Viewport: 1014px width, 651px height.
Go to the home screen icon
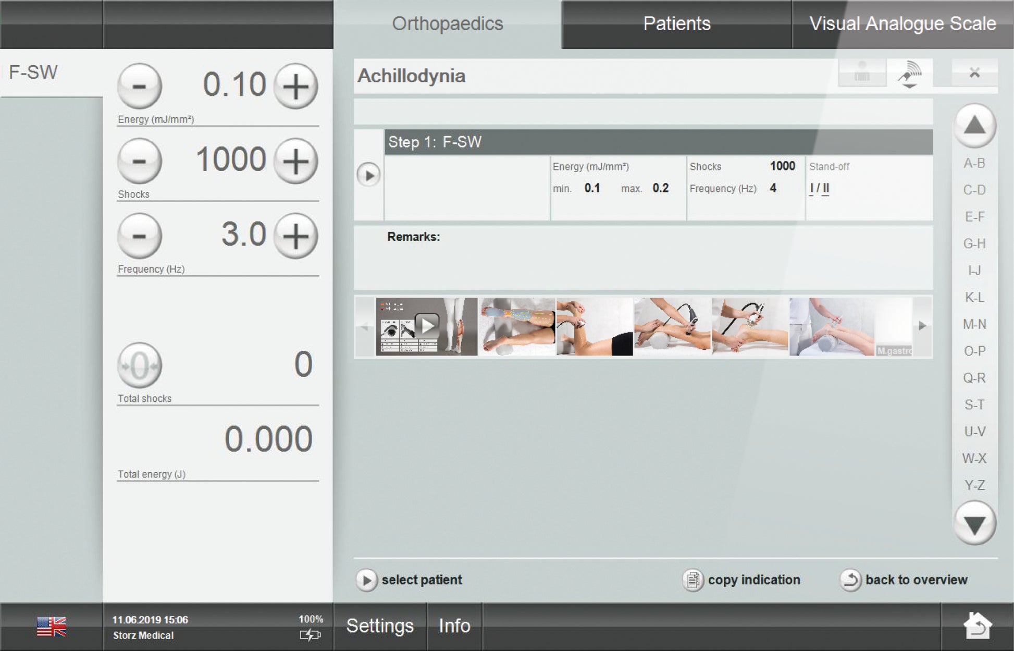tap(977, 625)
